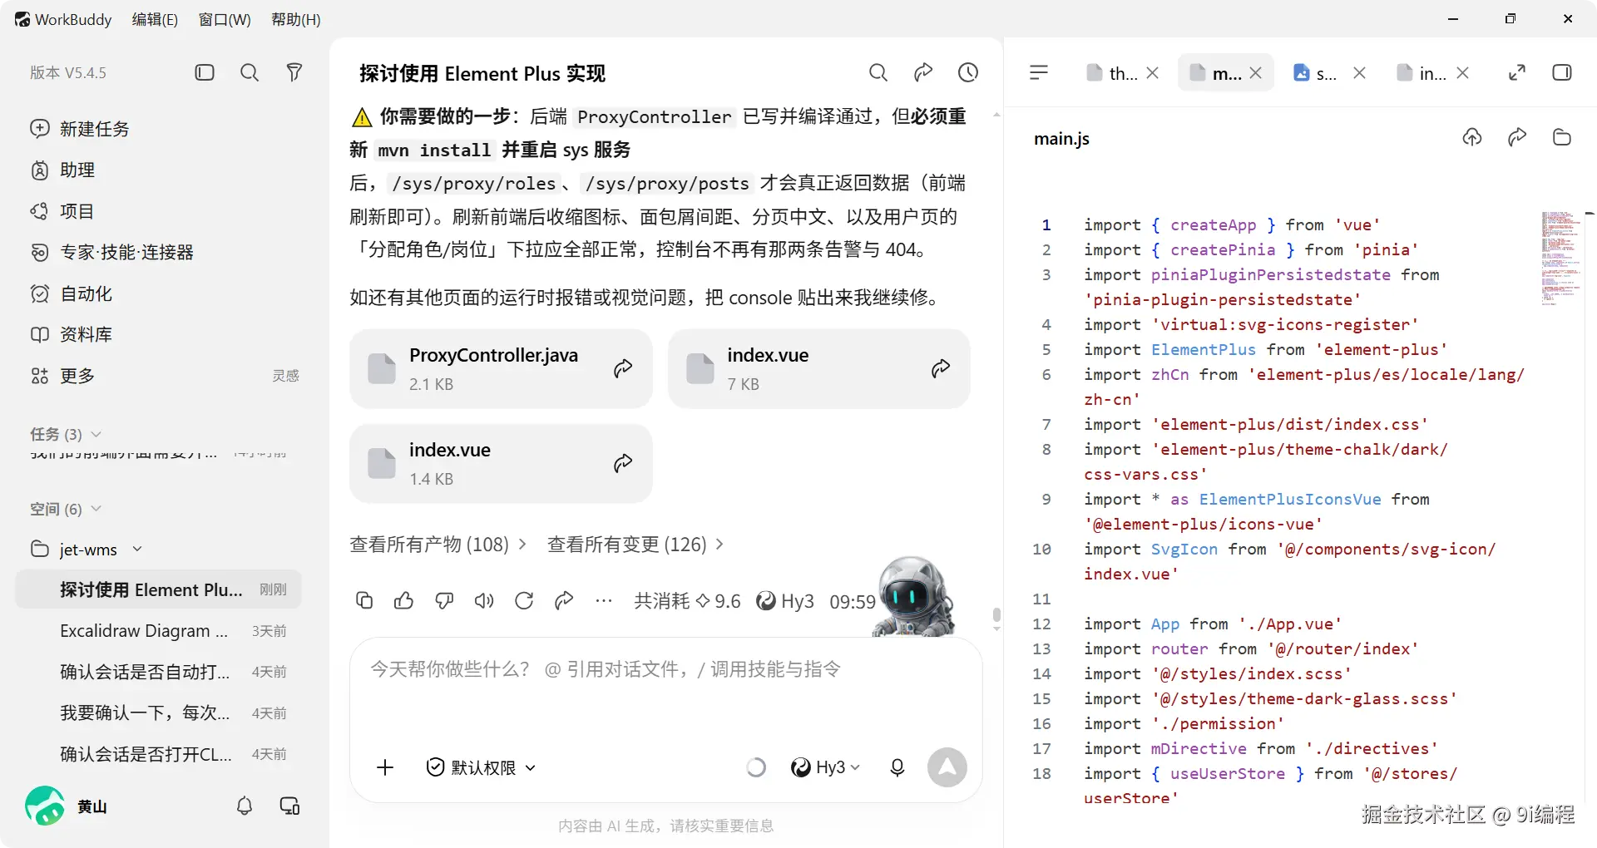Image resolution: width=1597 pixels, height=848 pixels.
Task: Open the 资料库 library
Action: 72,334
